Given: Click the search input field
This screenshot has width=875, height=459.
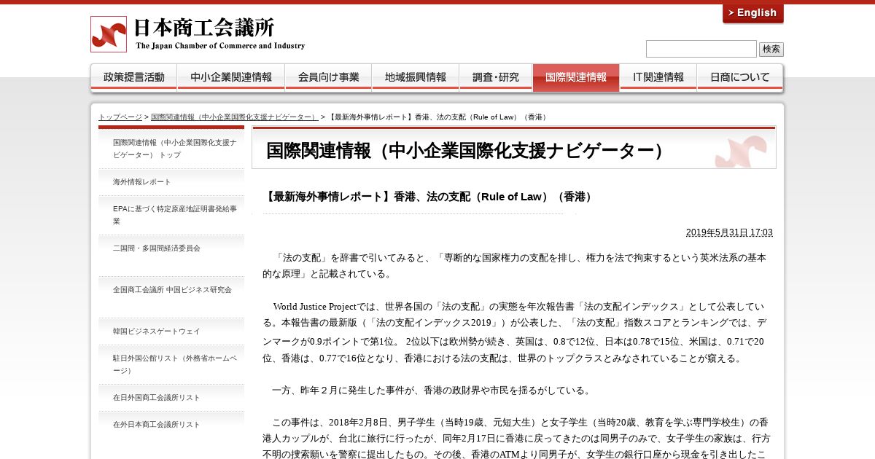Looking at the screenshot, I should [x=701, y=49].
